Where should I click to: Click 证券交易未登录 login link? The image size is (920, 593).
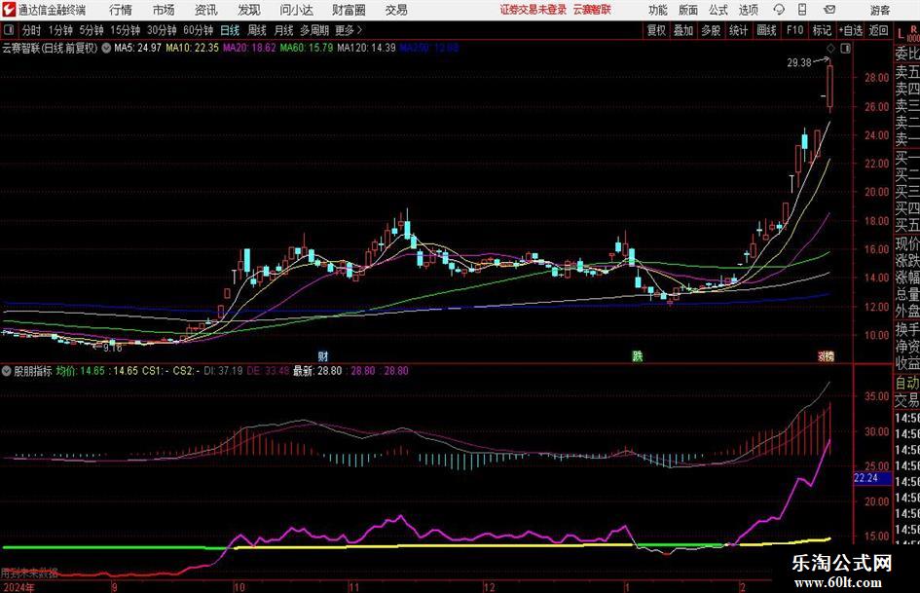pyautogui.click(x=534, y=10)
